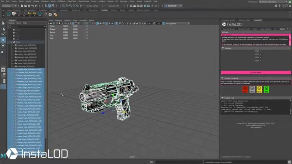Viewport: 292px width, 164px height.
Task: Click the Outliner search field
Action: point(28,27)
